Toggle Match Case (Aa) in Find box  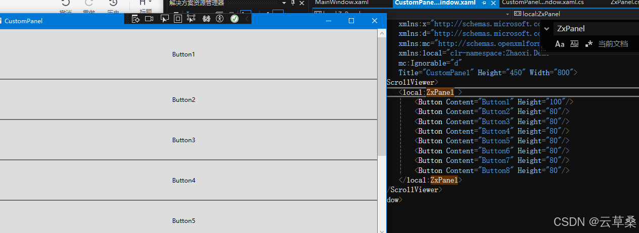tap(560, 44)
